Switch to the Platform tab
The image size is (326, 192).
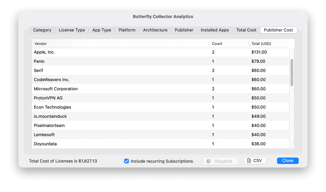[x=127, y=30]
